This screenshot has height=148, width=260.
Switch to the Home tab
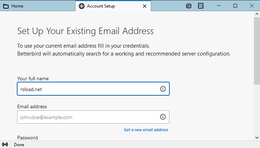(37, 6)
